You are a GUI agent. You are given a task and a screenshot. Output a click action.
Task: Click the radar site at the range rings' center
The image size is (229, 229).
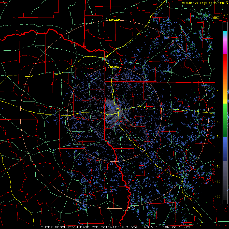(114, 114)
